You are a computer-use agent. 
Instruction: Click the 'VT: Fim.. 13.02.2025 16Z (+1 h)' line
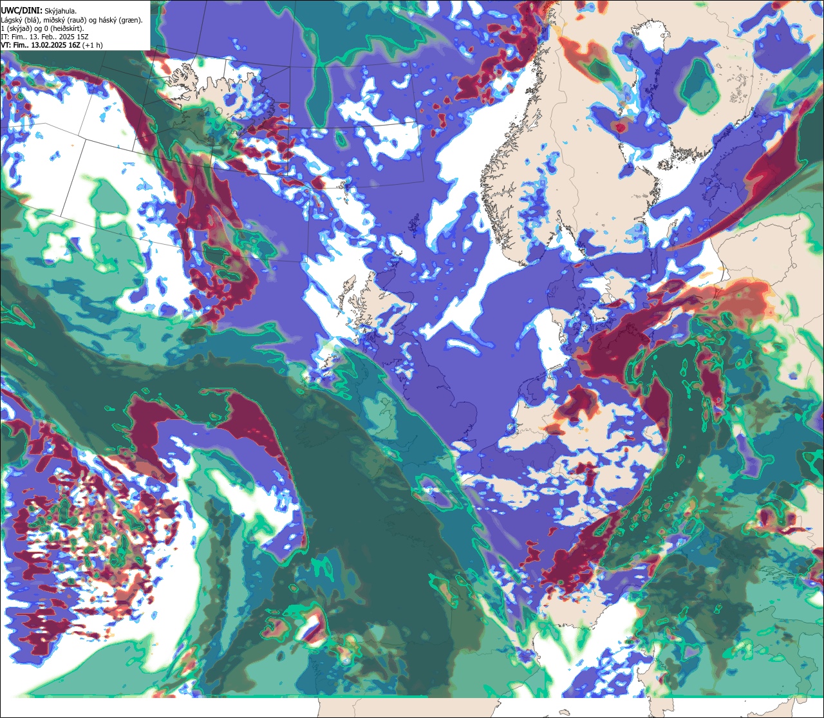(x=52, y=45)
